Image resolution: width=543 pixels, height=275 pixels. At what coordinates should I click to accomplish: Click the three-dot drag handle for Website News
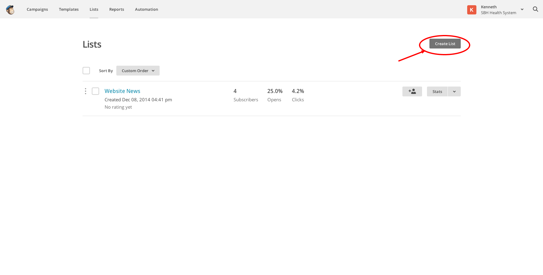coord(85,91)
